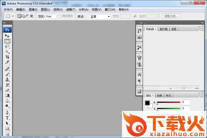Expand the toolbox with double-arrow
207x138 pixels.
point(5,23)
